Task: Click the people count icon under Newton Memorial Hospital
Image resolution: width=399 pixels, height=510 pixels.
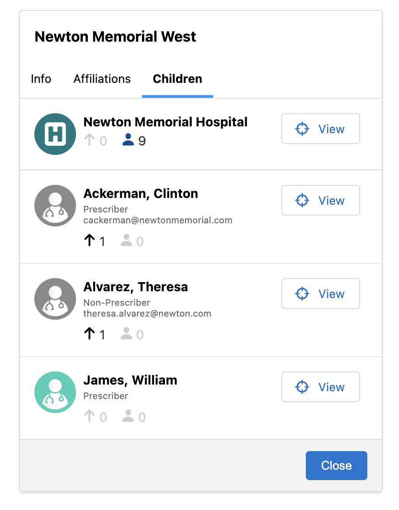Action: [128, 141]
